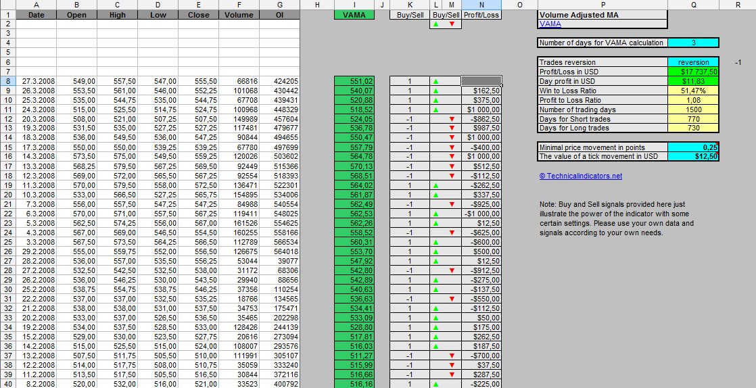Click the VAMA value 551,02

pyautogui.click(x=354, y=82)
